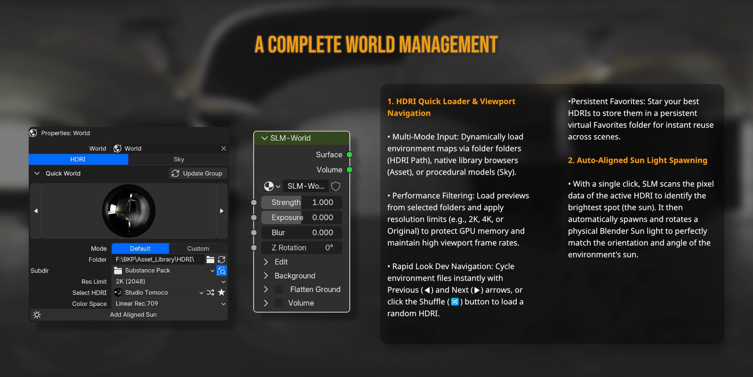Click the SLM-Wo... node group name field
Screen dimensions: 753x377
(x=305, y=186)
